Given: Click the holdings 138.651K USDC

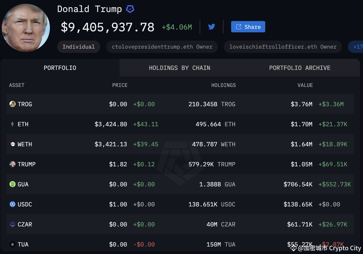Looking at the screenshot, I should pos(212,204).
